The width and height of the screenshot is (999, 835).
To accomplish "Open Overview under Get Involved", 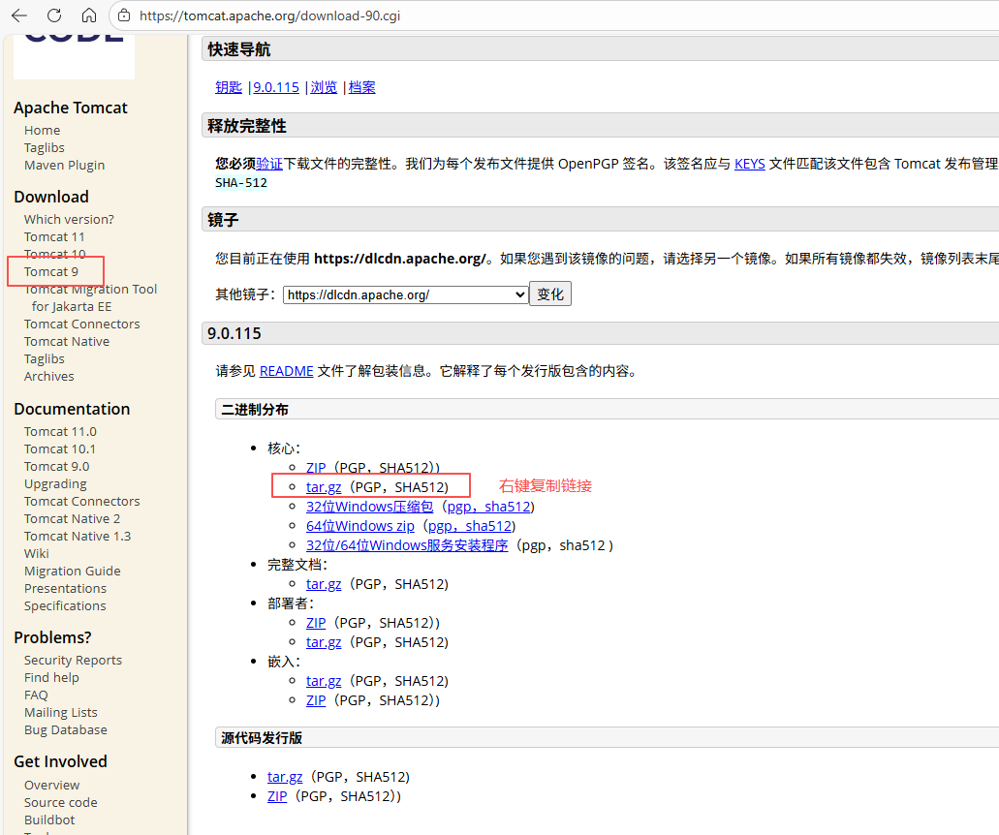I will (x=51, y=786).
